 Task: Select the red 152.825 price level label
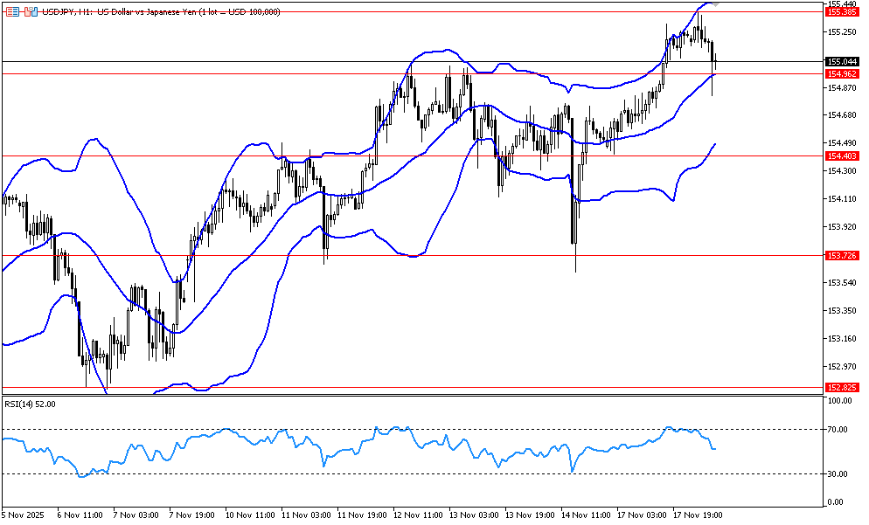840,387
